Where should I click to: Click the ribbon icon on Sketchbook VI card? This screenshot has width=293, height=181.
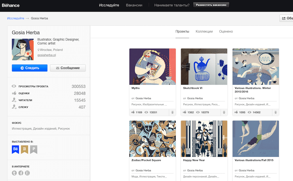click(224, 113)
